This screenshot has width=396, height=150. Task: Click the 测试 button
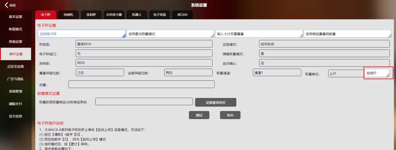[x=199, y=115]
